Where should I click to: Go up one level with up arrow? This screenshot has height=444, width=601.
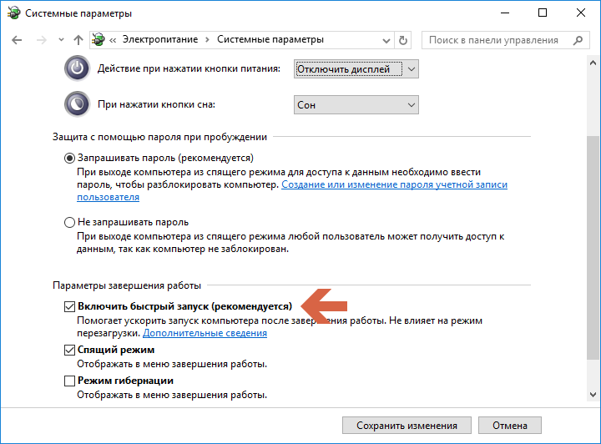click(78, 40)
